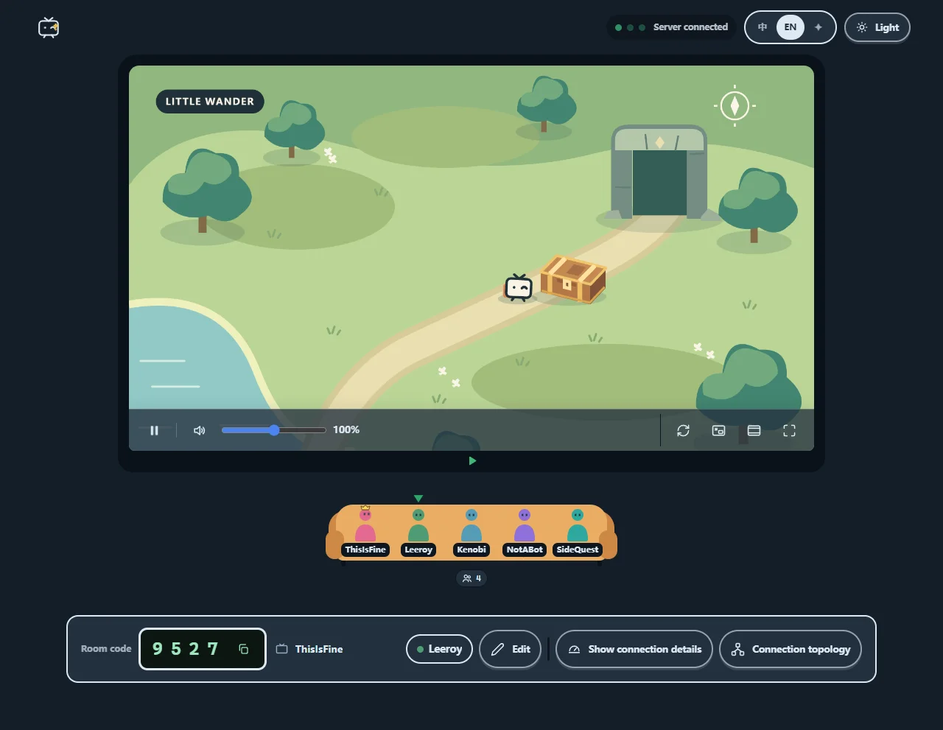Select Leeroy avatar on the couch
943x730 pixels.
[418, 531]
